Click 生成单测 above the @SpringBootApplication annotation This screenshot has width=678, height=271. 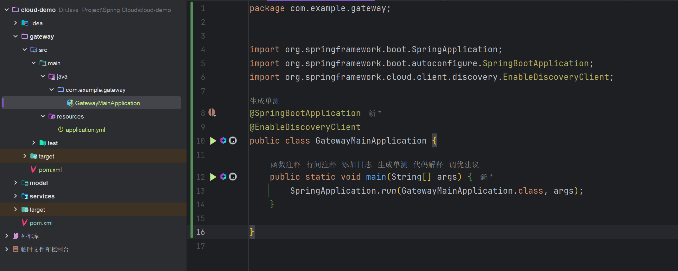(x=264, y=101)
